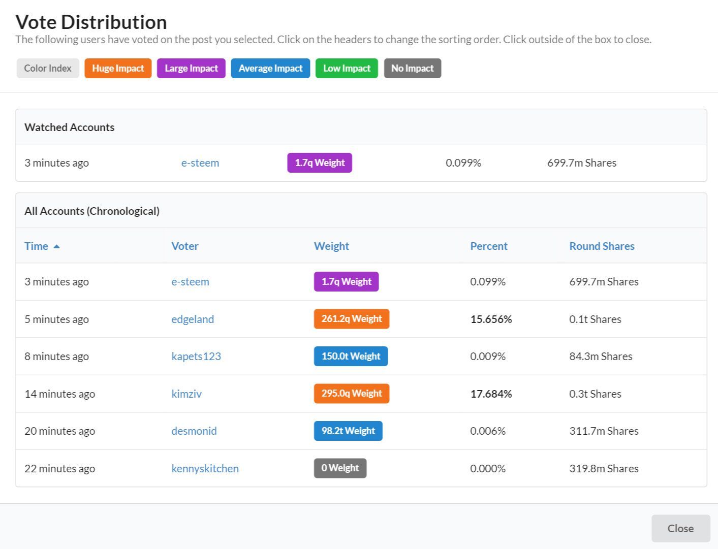Viewport: 718px width, 549px height.
Task: Close the Vote Distribution dialog
Action: coord(680,528)
